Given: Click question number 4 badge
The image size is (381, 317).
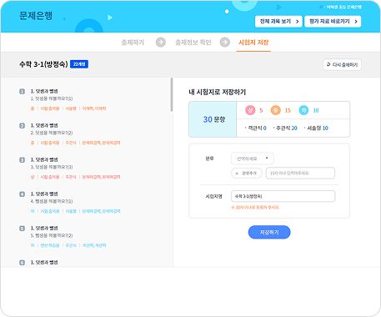Looking at the screenshot, I should [x=22, y=194].
